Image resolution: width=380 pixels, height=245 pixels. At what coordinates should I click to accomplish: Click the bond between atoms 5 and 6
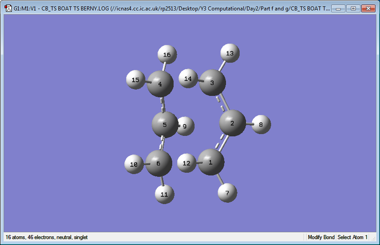(162, 144)
